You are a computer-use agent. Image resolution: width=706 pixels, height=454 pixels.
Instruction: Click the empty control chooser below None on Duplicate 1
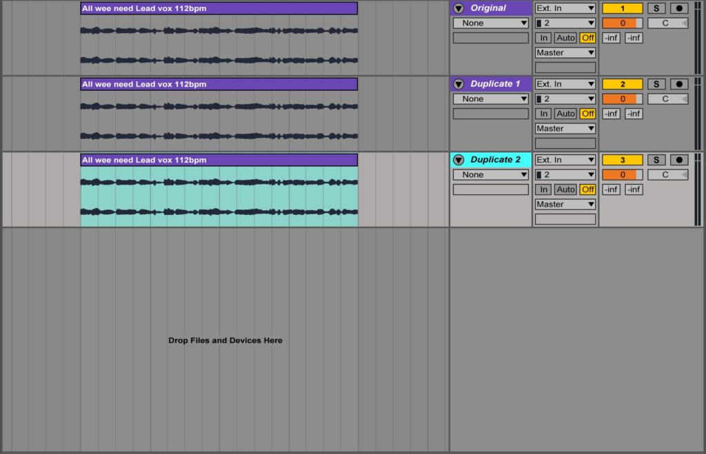490,114
